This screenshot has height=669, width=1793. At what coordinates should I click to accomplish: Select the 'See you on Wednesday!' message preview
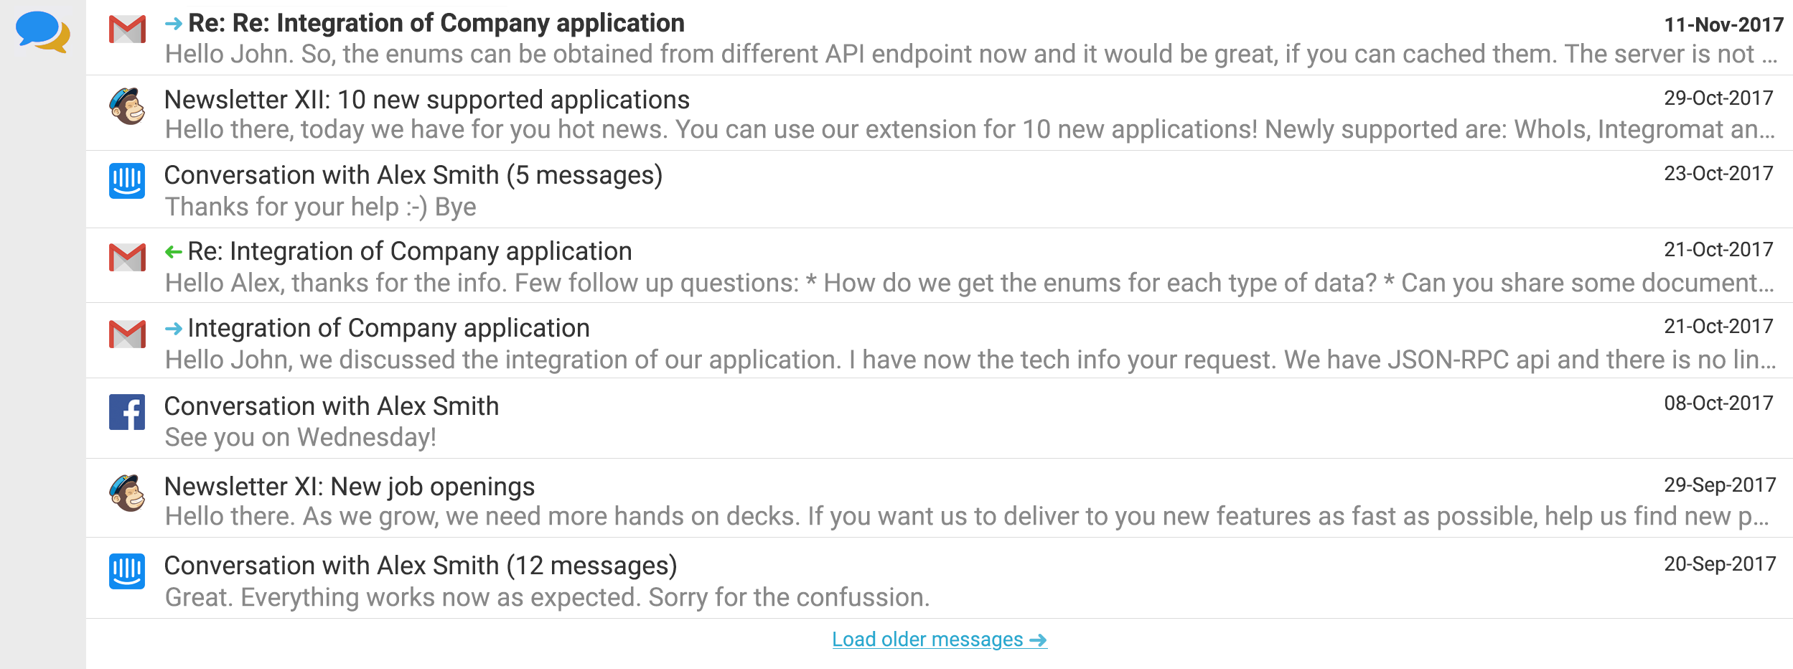pos(301,437)
